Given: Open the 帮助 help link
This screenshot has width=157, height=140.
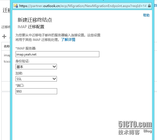Looking at the screenshot, I should tap(146, 15).
